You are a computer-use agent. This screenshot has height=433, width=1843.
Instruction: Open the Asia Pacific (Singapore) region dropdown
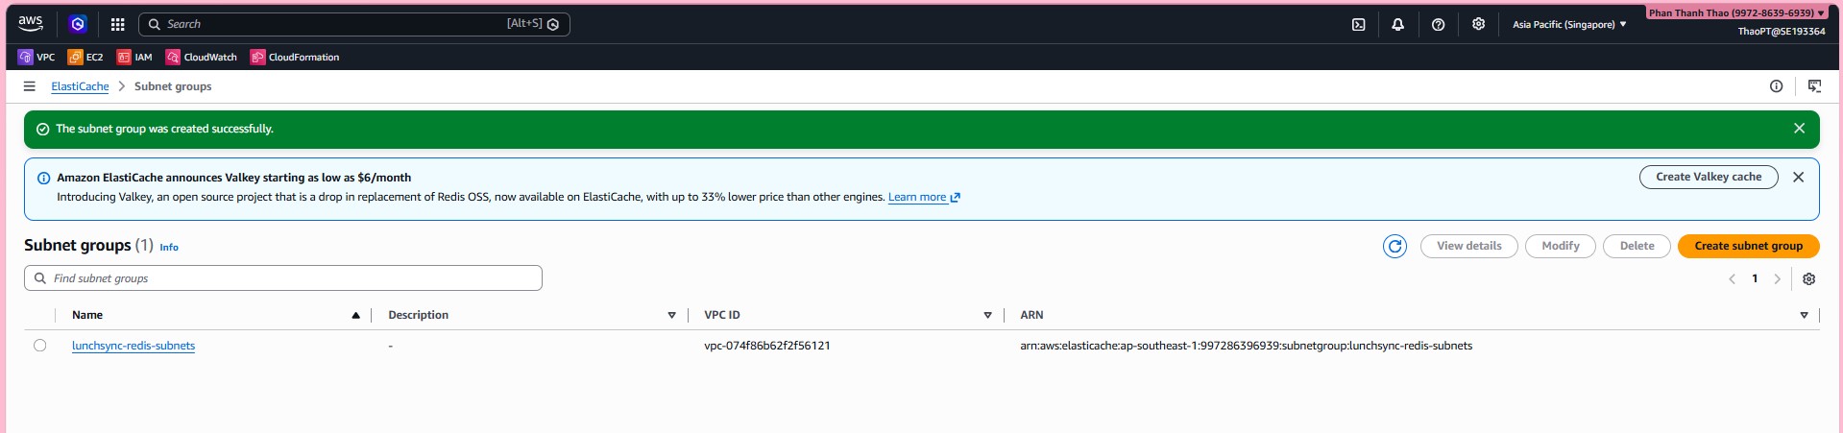(x=1568, y=24)
